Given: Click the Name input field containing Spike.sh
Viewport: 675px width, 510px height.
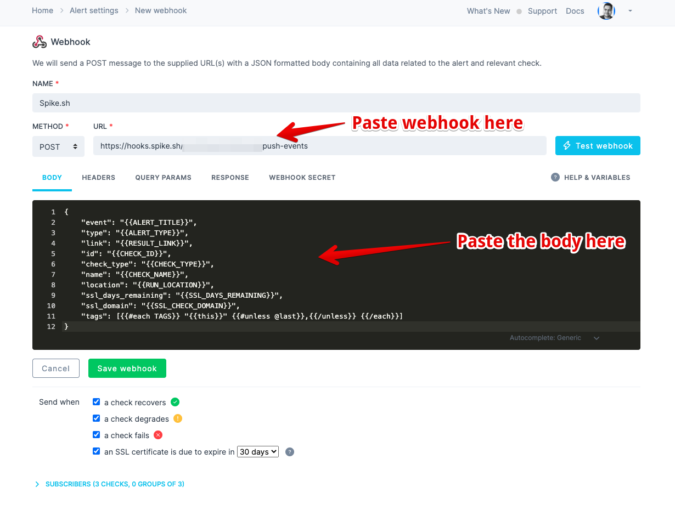Looking at the screenshot, I should (x=336, y=103).
